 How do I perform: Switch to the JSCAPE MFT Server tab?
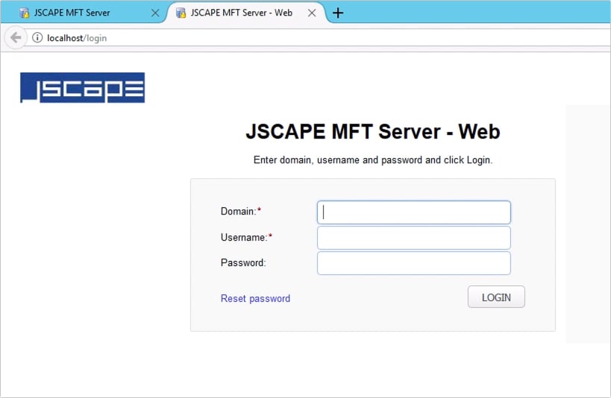click(84, 13)
